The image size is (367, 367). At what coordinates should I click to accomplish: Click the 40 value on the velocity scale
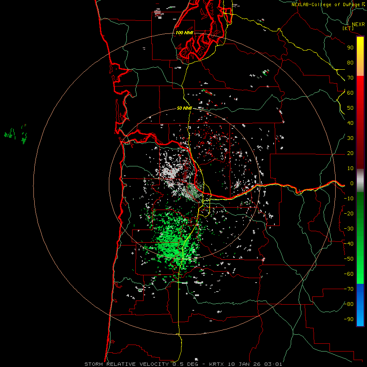click(350, 123)
